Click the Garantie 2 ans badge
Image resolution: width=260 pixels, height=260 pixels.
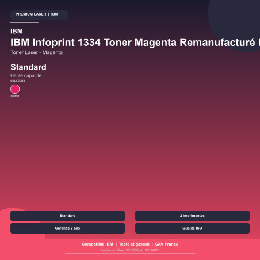pyautogui.click(x=67, y=228)
